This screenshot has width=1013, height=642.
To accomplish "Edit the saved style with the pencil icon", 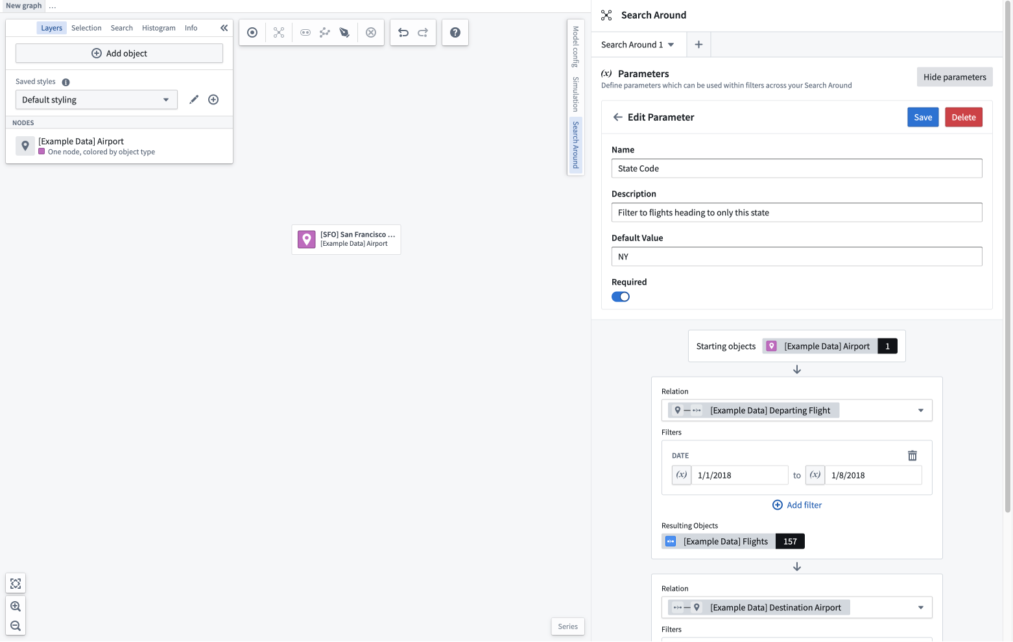I will pyautogui.click(x=194, y=99).
